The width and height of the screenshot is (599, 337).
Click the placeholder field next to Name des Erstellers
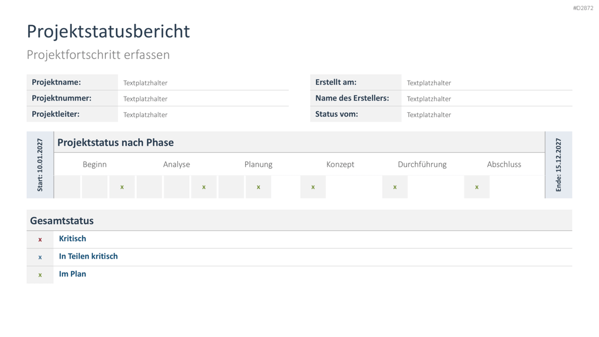pyautogui.click(x=487, y=98)
